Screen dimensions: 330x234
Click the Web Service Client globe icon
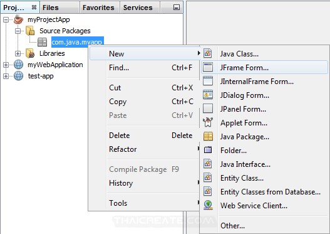tap(208, 205)
